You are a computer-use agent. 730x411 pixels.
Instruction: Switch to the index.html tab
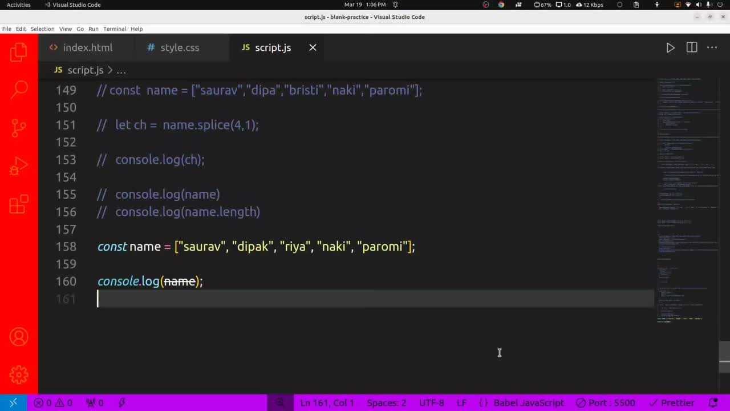coord(87,48)
